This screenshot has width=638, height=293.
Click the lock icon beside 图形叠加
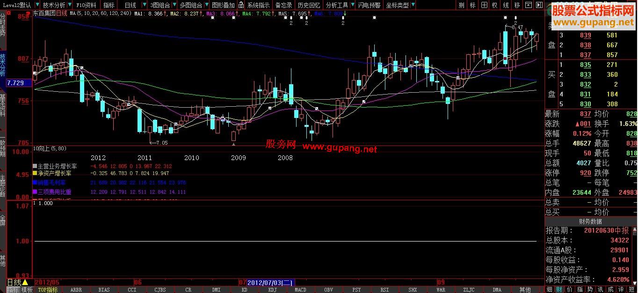[x=241, y=5]
